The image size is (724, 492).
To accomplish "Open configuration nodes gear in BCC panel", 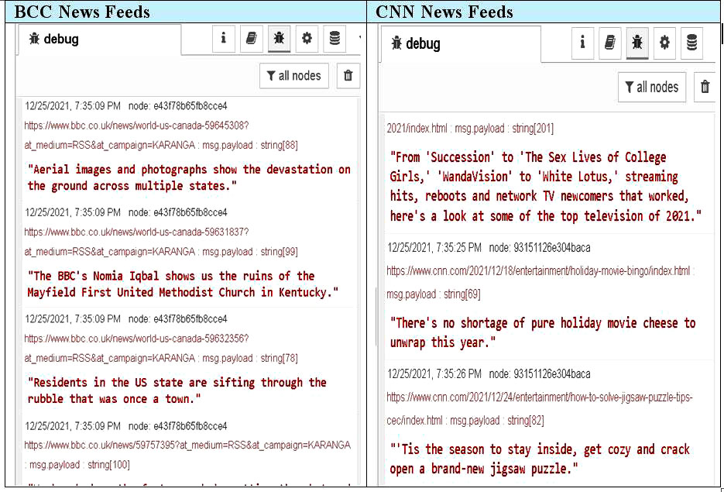I will [x=307, y=38].
